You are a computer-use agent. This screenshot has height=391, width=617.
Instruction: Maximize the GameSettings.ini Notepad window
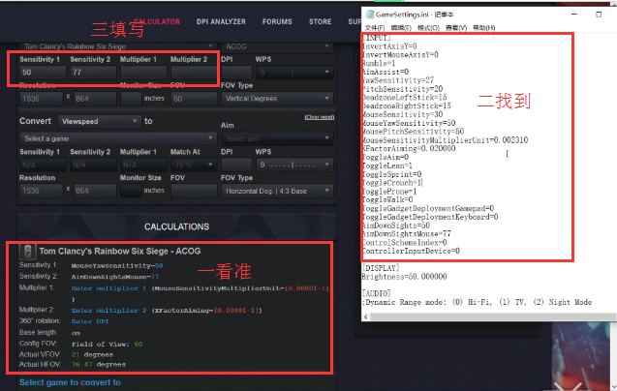pos(599,15)
